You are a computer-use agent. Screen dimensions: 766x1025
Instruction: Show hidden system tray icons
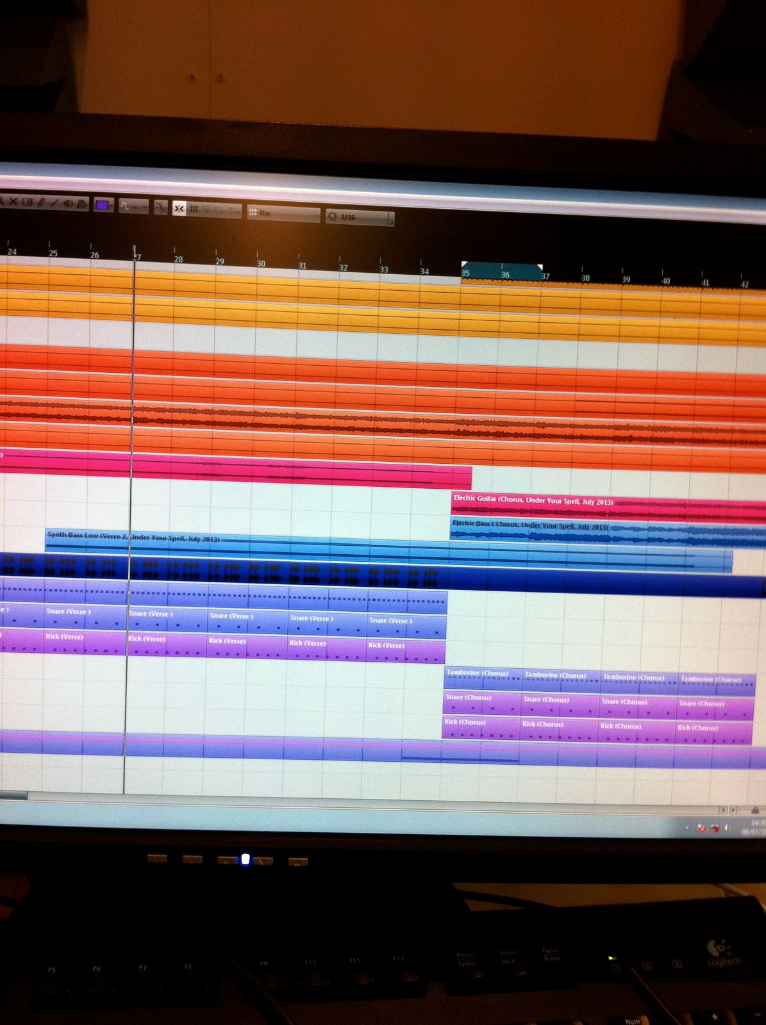click(x=687, y=827)
